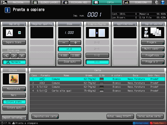Click the printer icon beside Pronta a stampare
167x125 pixels.
[x=14, y=123]
